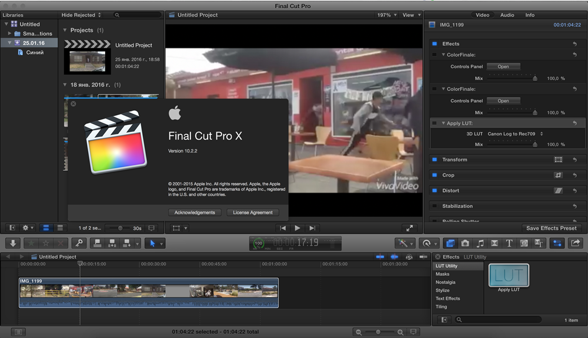Toggle the Apply LUT effect checkbox
Viewport: 588px width, 338px height.
pos(435,123)
